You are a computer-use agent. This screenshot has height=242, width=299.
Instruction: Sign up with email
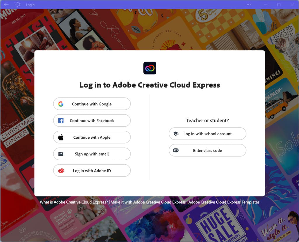click(x=92, y=154)
